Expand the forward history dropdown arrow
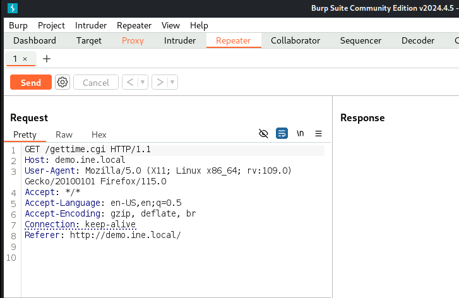Viewport: 459px width, 298px height. tap(172, 82)
